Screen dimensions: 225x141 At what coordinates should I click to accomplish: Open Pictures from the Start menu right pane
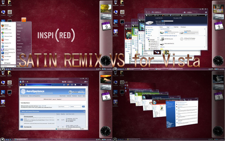[x=19, y=31]
